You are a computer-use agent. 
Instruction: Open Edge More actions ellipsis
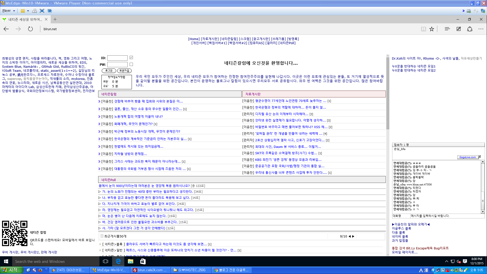(x=481, y=29)
